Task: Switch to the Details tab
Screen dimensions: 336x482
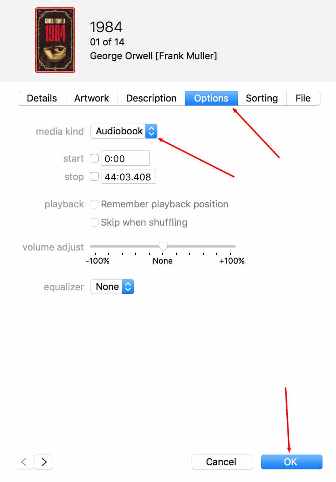Action: 42,98
